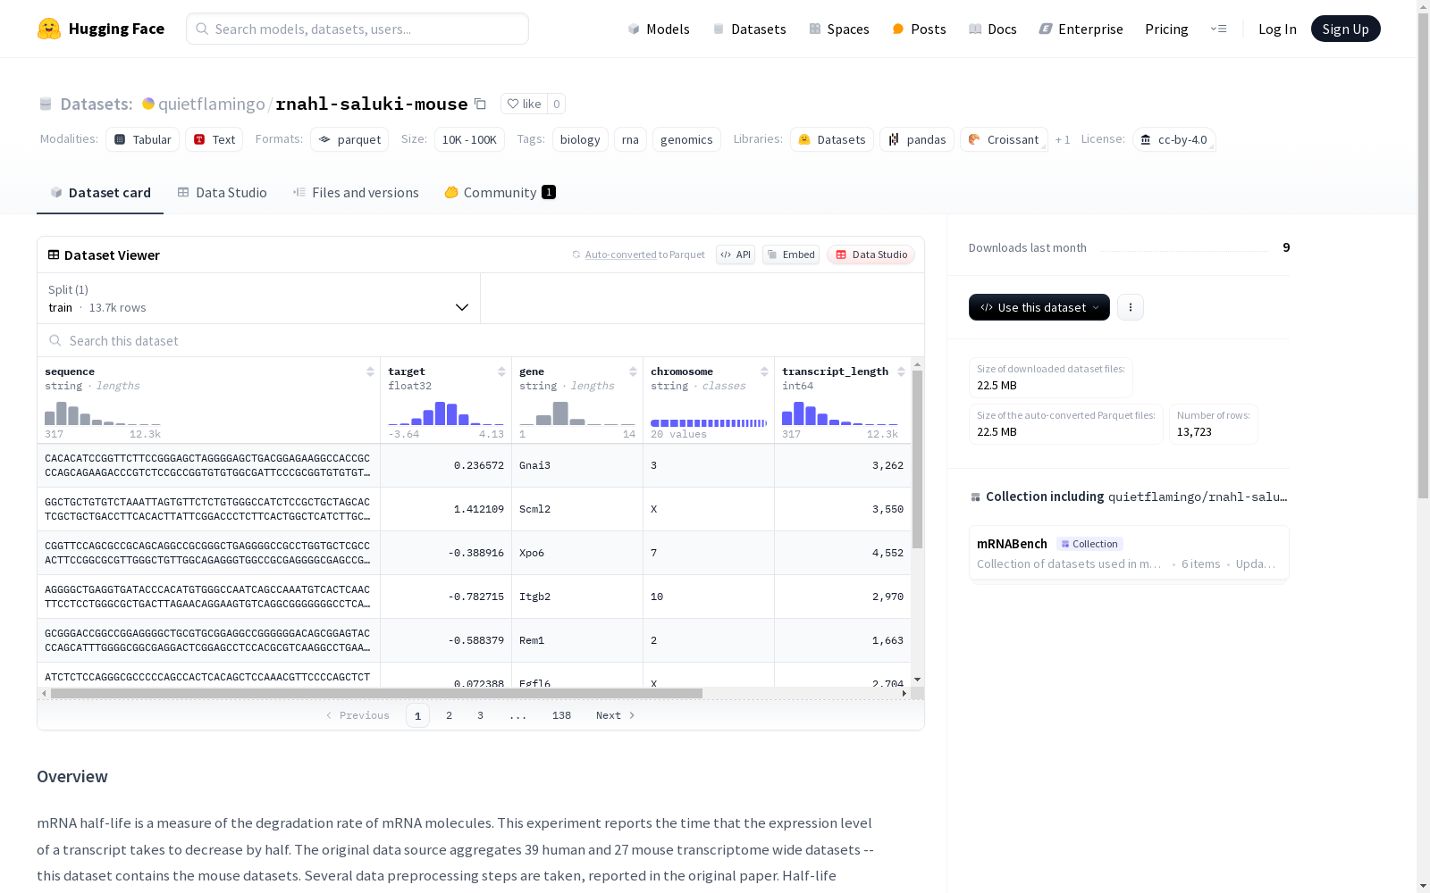Select the Datasets library tag
Viewport: 1430px width, 893px height.
(832, 139)
